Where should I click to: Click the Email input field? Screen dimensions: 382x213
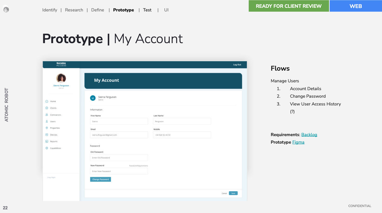pyautogui.click(x=119, y=135)
